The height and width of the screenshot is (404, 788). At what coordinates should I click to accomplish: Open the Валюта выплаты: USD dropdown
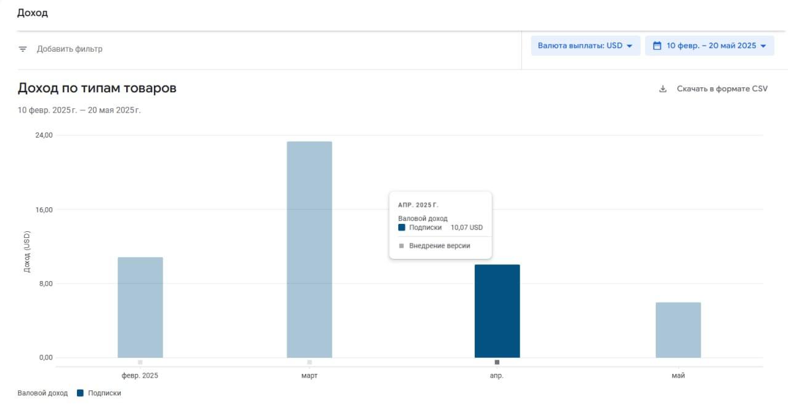[x=585, y=46]
